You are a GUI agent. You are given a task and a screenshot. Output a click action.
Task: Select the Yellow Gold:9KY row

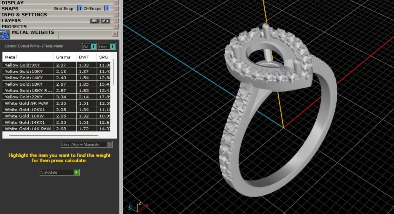pos(56,65)
